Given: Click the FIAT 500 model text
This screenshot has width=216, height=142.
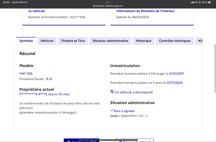Looking at the screenshot, I should point(26,74).
